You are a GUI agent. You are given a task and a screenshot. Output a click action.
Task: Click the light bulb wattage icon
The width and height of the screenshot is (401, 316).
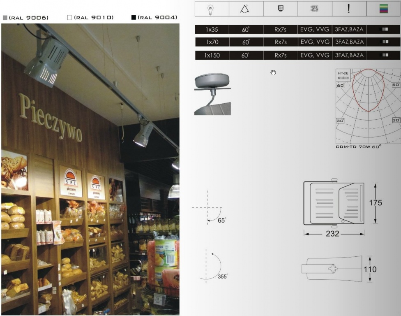point(210,9)
